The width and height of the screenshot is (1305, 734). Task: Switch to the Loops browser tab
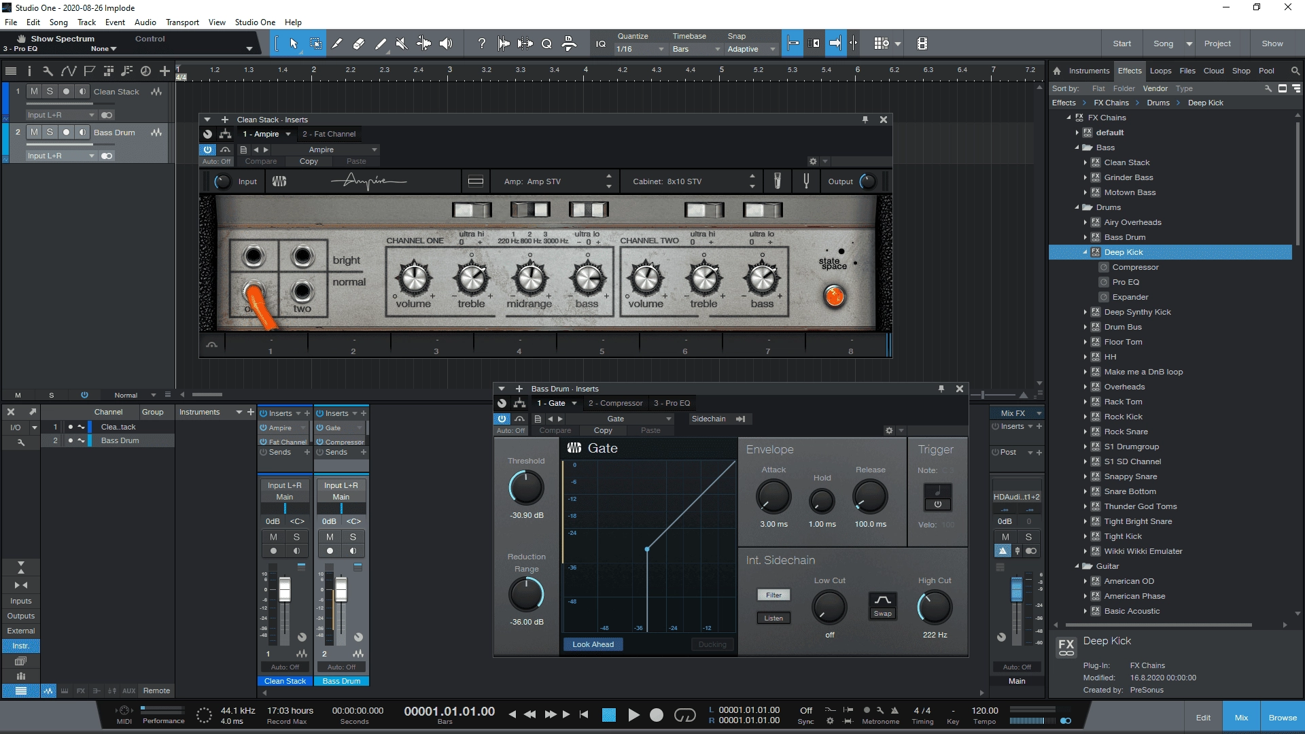1160,71
